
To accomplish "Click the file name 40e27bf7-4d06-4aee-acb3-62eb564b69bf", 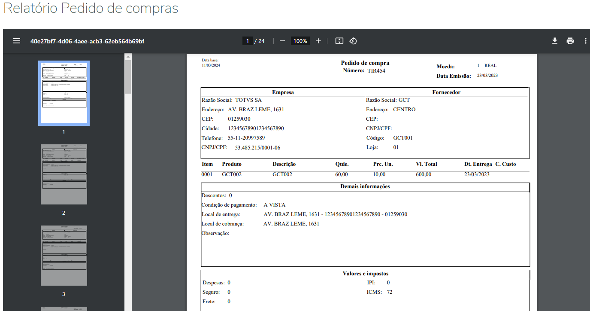I will tap(87, 41).
